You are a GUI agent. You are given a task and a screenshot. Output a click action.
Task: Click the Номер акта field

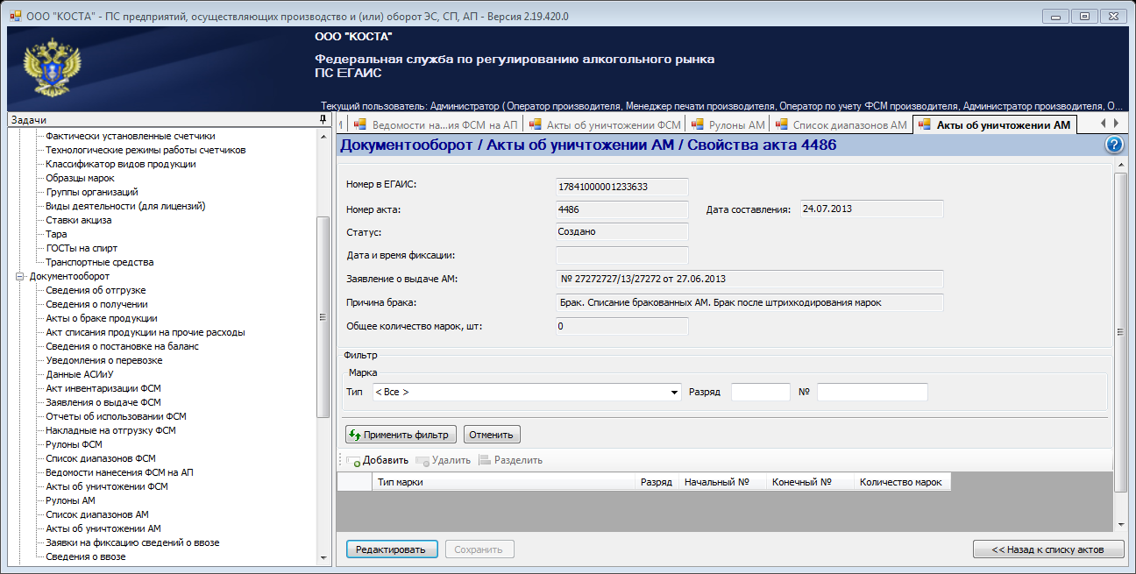tap(622, 209)
